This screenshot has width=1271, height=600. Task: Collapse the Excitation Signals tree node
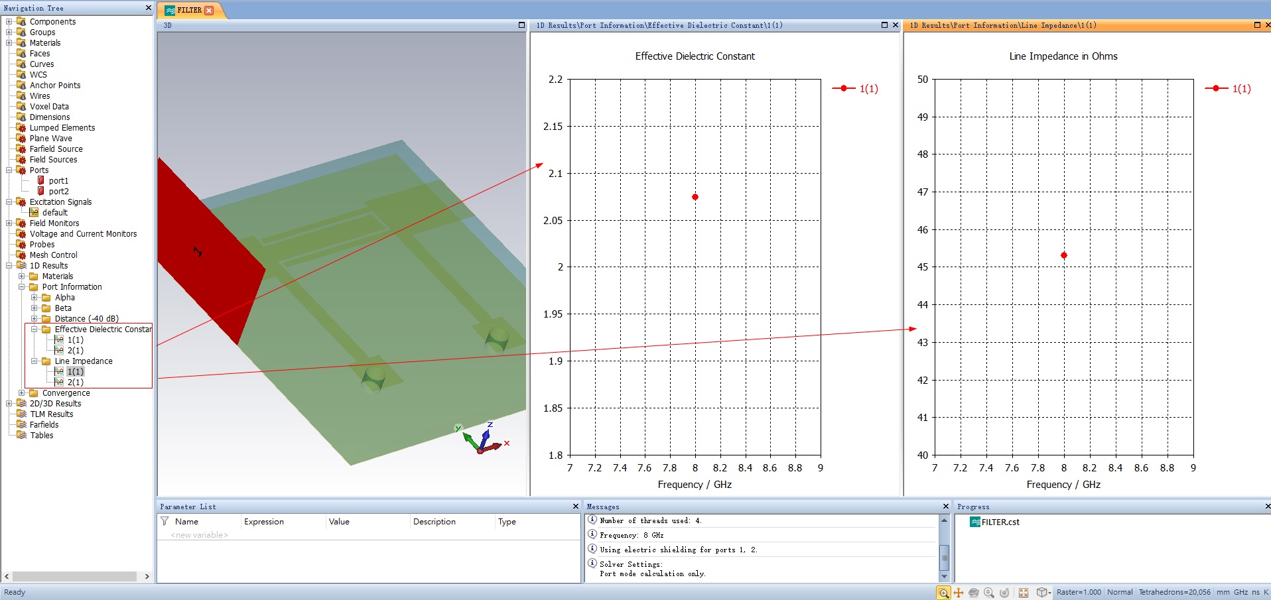pos(9,202)
